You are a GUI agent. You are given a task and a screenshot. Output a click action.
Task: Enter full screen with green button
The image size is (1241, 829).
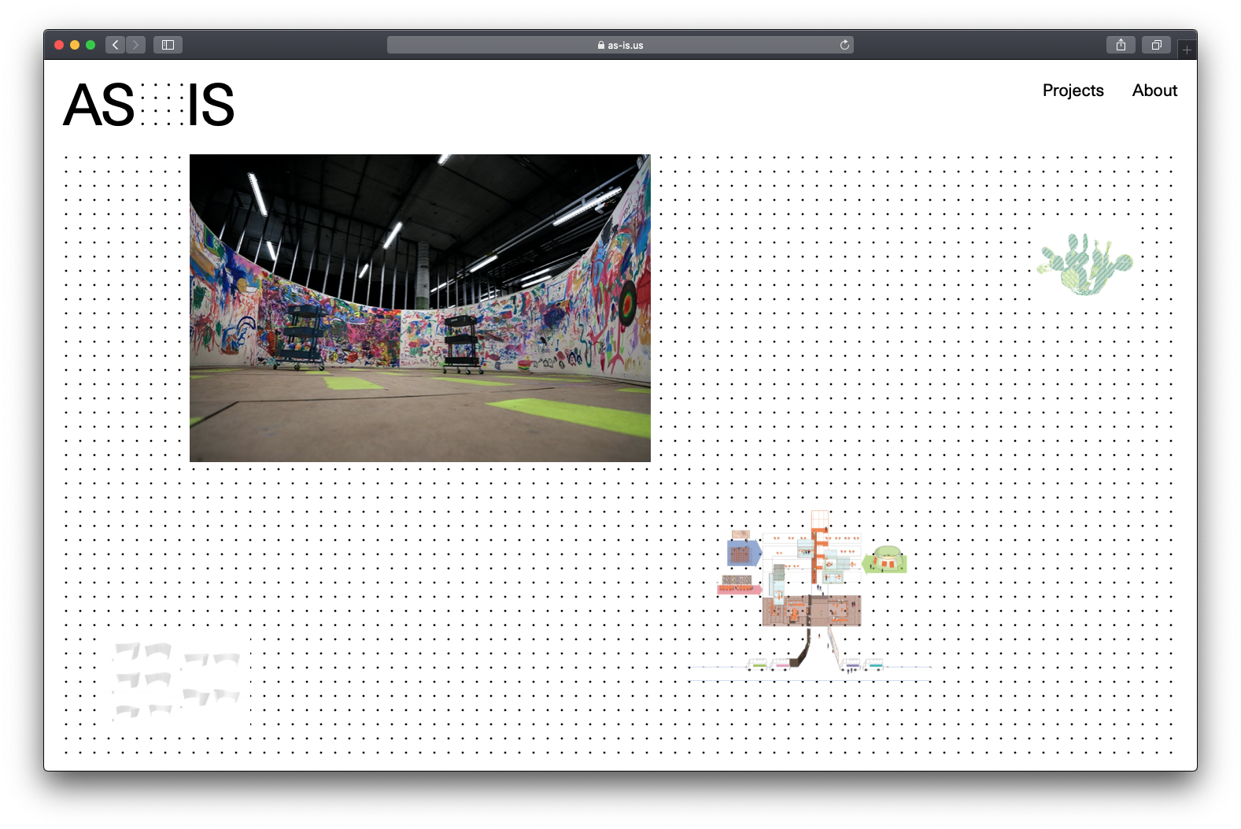point(90,45)
